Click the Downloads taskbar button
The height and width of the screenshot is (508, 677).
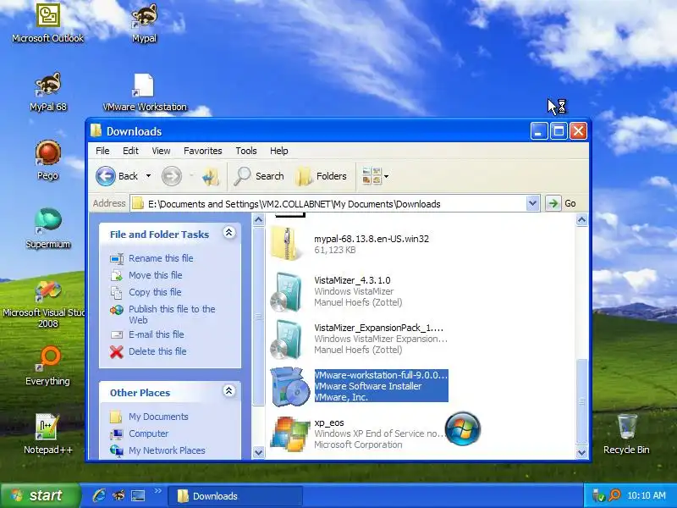[x=235, y=496]
